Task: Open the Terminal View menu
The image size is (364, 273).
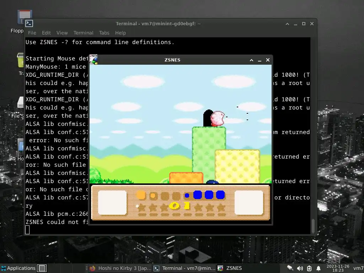Action: (x=62, y=33)
